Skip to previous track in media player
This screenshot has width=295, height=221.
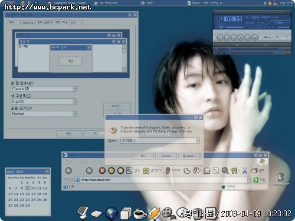click(x=220, y=37)
